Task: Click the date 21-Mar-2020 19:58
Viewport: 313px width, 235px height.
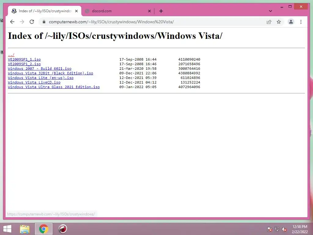Action: [x=138, y=69]
